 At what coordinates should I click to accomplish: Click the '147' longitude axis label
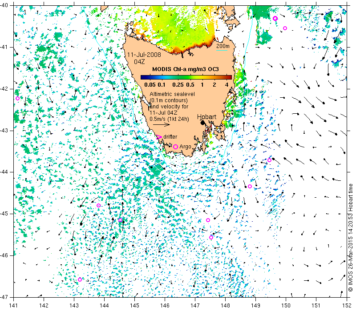tap(195, 305)
